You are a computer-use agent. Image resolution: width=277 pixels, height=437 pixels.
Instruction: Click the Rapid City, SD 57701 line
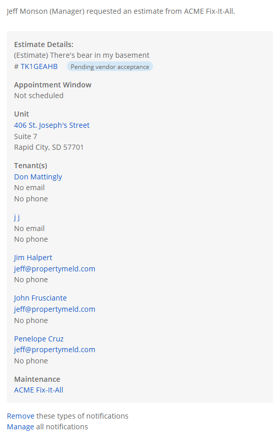pos(48,147)
